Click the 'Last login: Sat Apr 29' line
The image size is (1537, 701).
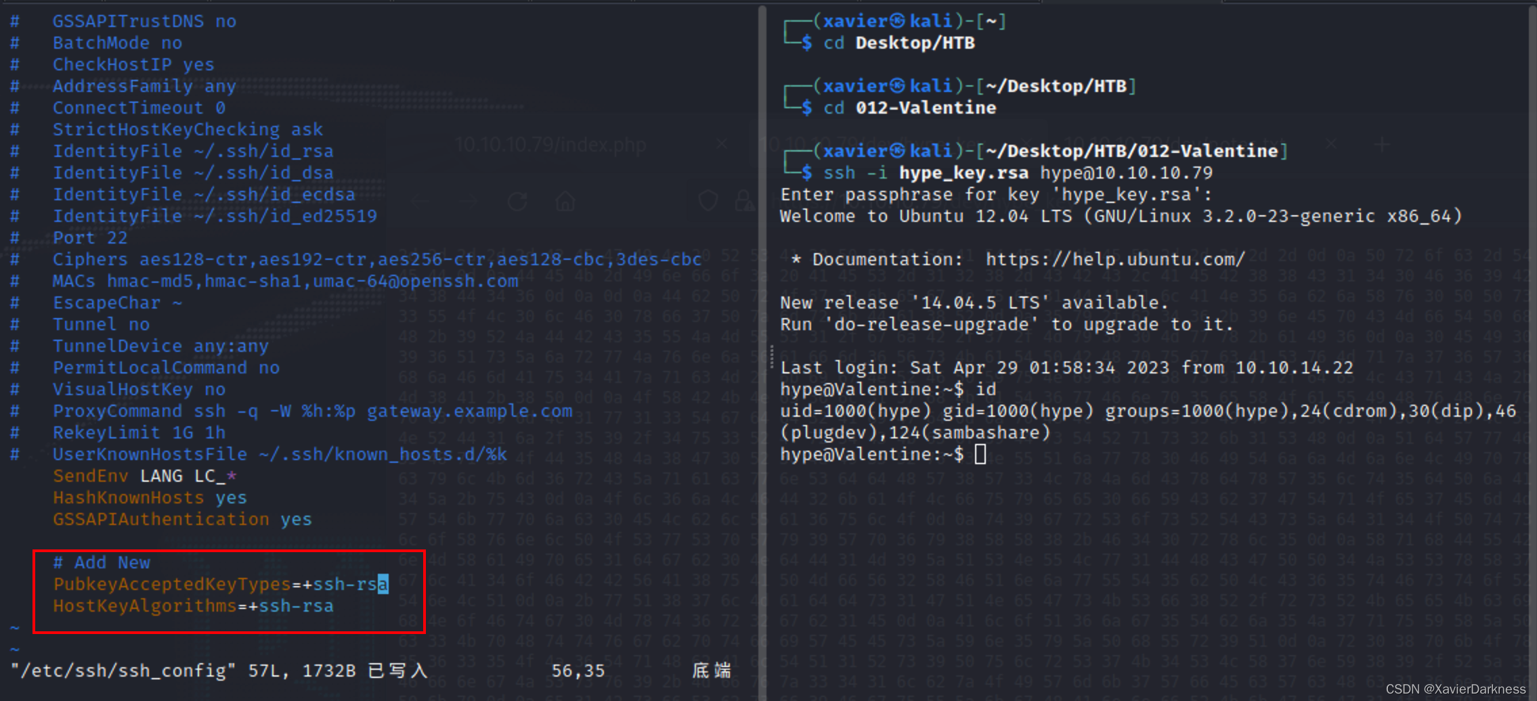tap(1066, 367)
